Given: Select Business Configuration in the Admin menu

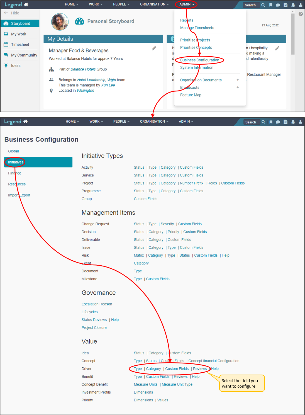Looking at the screenshot, I should (x=199, y=60).
